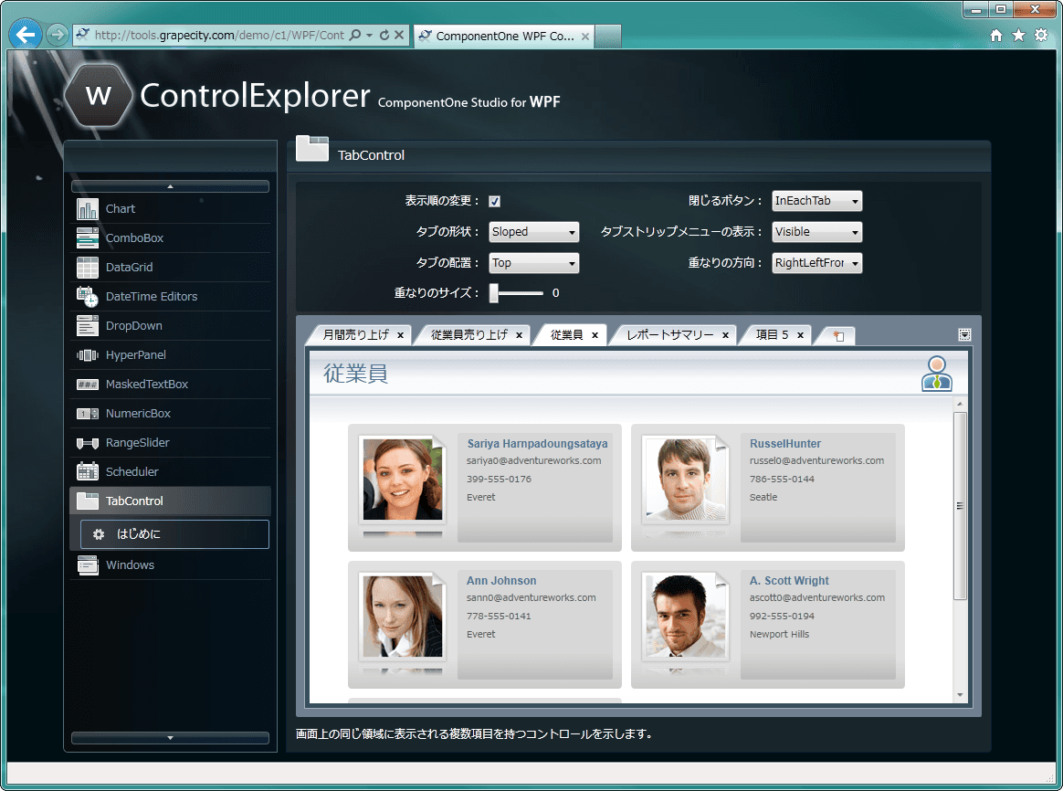
Task: Click the employee avatar icon in header
Action: pos(936,374)
